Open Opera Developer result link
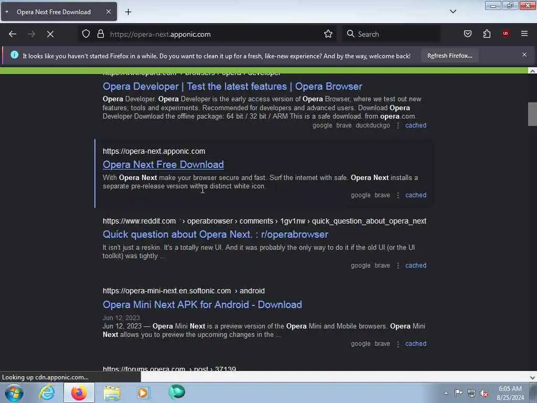This screenshot has width=537, height=403. tap(232, 87)
